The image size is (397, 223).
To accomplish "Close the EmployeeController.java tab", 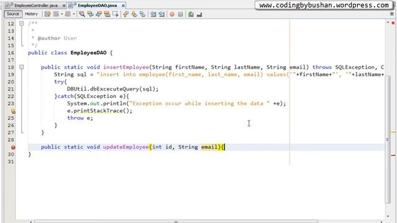I will click(64, 6).
